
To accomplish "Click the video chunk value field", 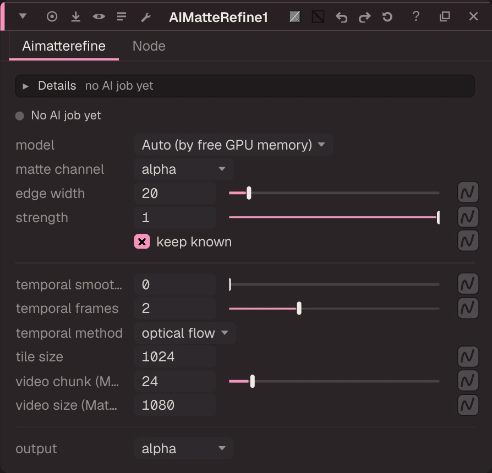I will tap(175, 381).
